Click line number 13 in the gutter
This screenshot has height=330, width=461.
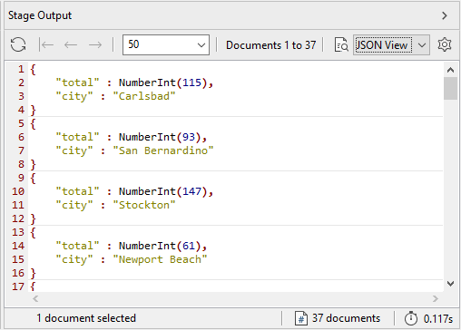pyautogui.click(x=18, y=232)
